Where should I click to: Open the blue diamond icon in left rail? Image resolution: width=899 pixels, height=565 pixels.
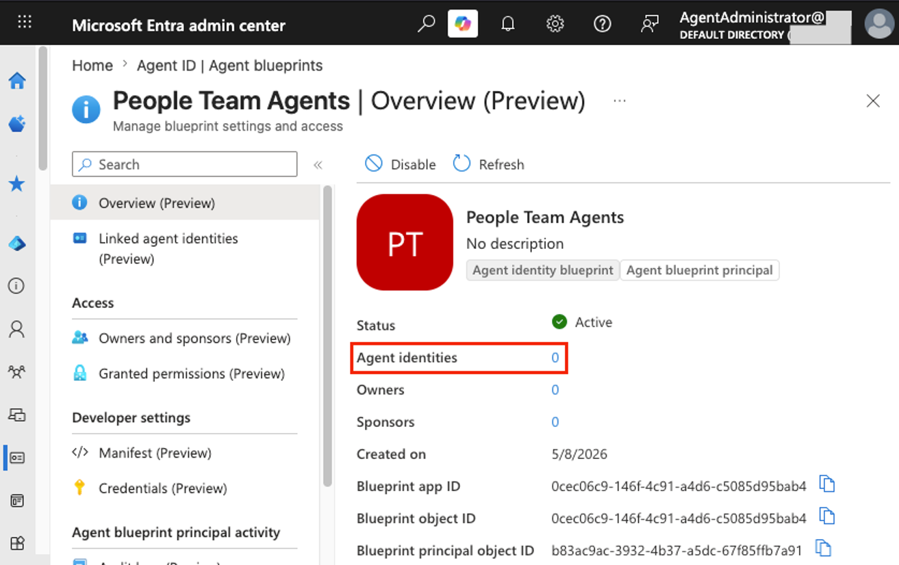tap(17, 244)
